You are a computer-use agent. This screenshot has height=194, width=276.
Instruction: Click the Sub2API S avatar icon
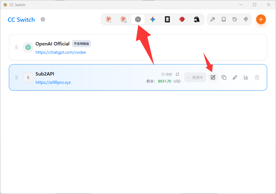pyautogui.click(x=28, y=77)
